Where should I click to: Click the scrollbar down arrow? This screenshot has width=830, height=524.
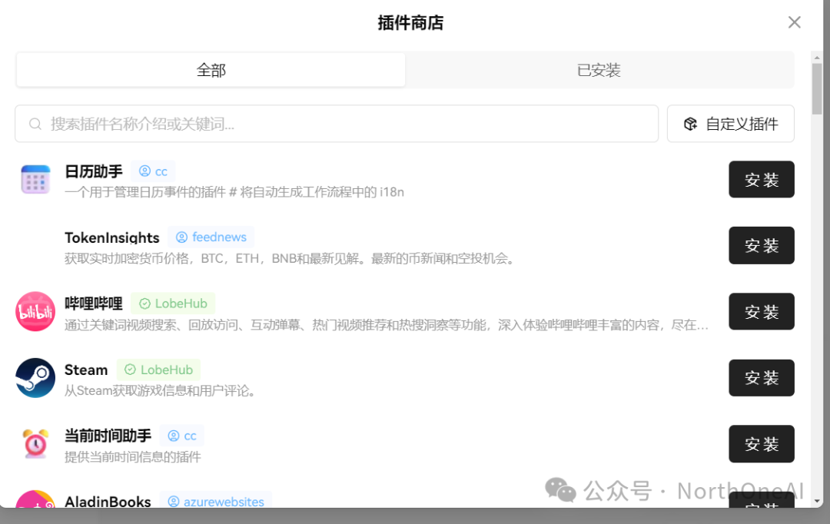(817, 501)
